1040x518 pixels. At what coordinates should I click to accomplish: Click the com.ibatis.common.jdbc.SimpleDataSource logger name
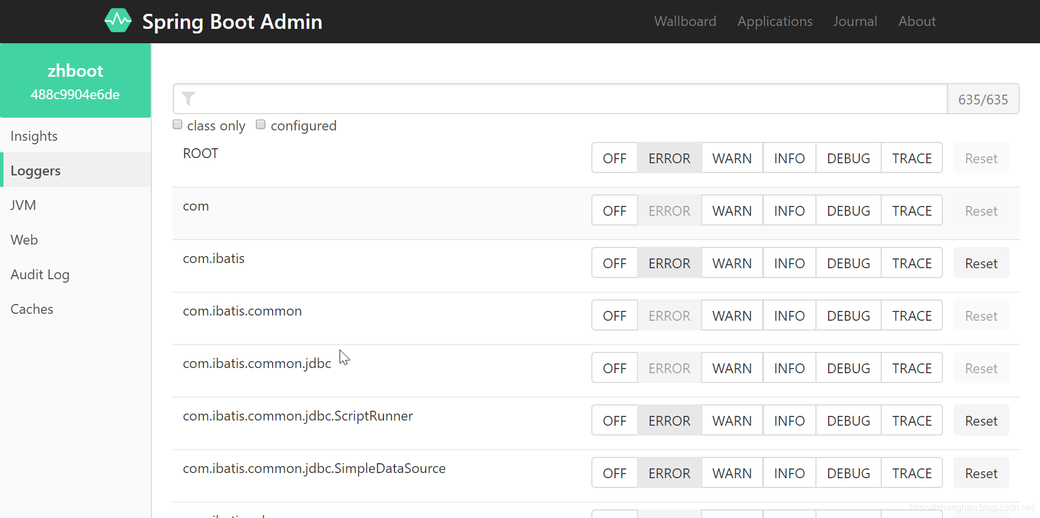[x=314, y=468]
